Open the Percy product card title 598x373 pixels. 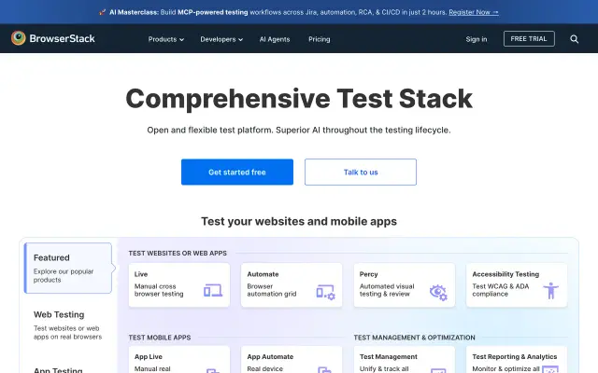pyautogui.click(x=368, y=274)
